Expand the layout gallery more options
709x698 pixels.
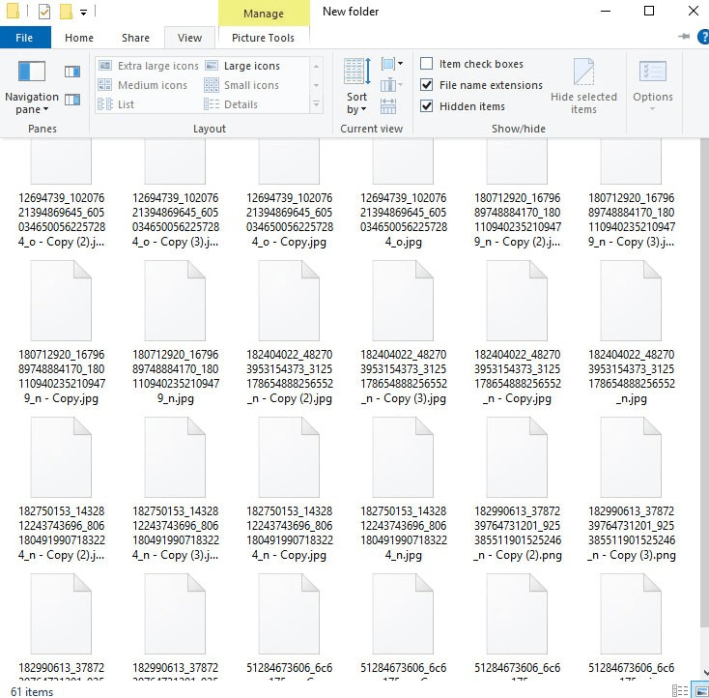click(316, 104)
